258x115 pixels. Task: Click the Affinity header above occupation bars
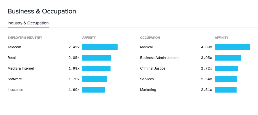(x=221, y=38)
